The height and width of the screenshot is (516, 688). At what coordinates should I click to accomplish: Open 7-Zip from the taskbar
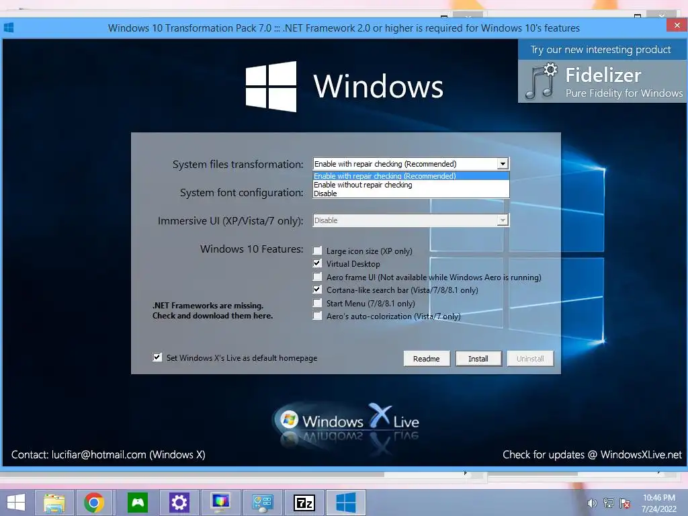[x=304, y=503]
